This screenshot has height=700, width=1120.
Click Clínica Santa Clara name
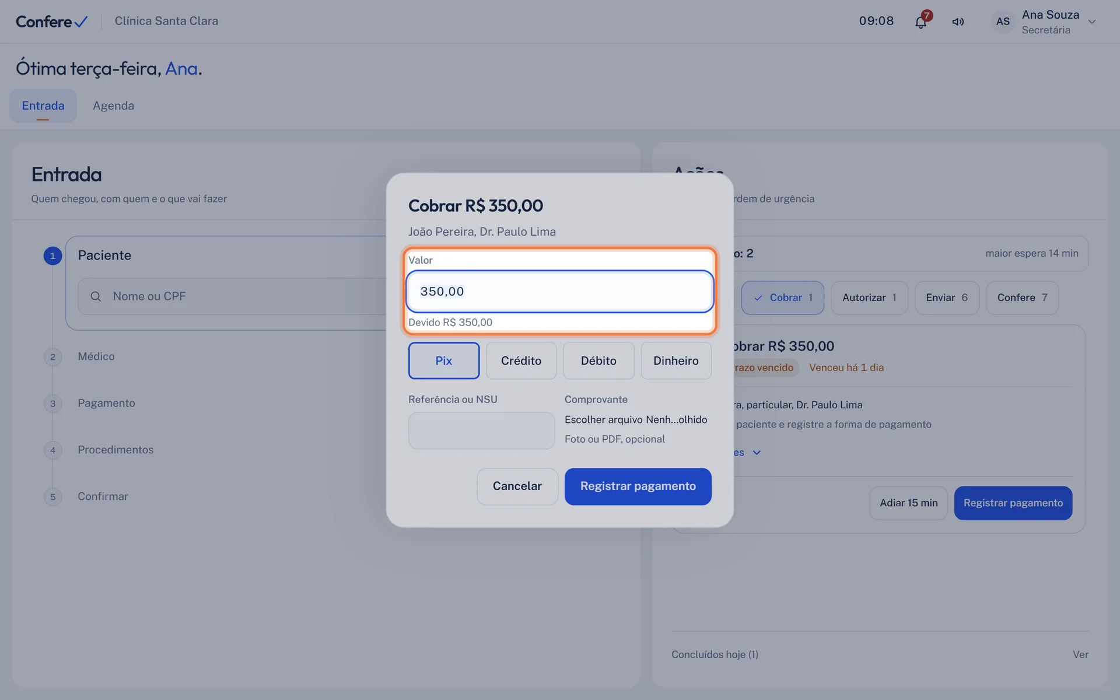pos(166,21)
